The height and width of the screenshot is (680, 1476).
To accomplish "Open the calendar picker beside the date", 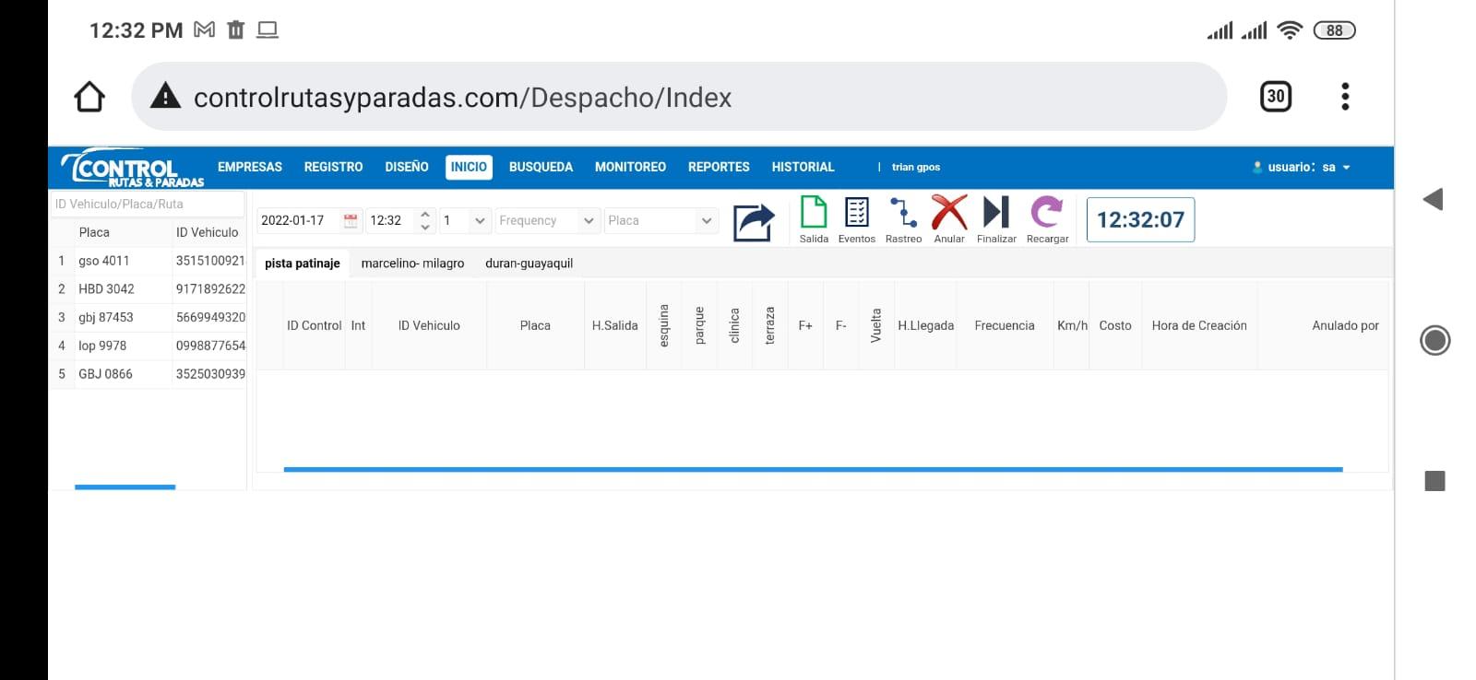I will pos(351,220).
